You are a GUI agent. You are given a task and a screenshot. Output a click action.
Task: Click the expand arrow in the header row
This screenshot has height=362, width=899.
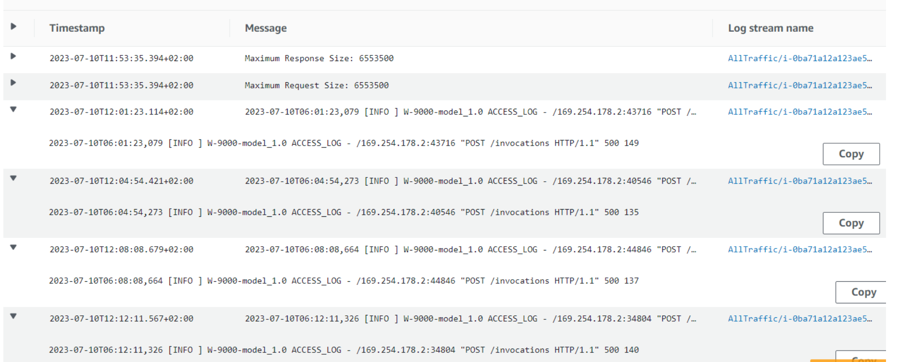pyautogui.click(x=14, y=26)
